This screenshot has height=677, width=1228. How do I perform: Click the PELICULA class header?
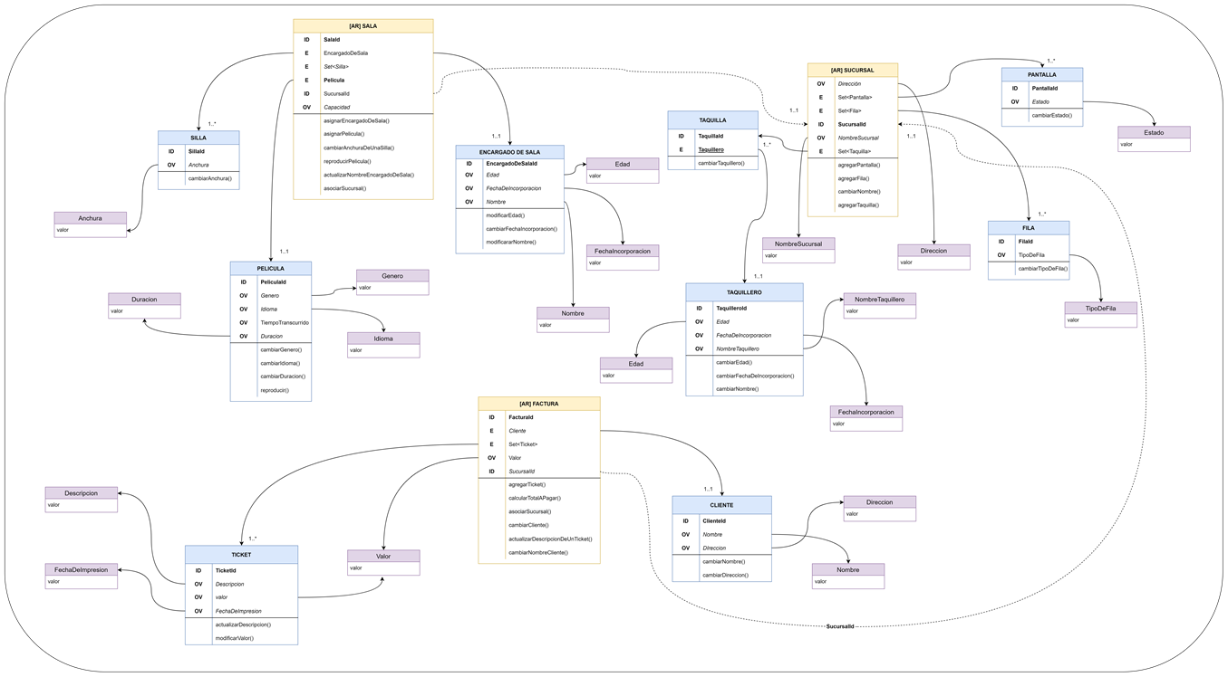click(x=271, y=268)
